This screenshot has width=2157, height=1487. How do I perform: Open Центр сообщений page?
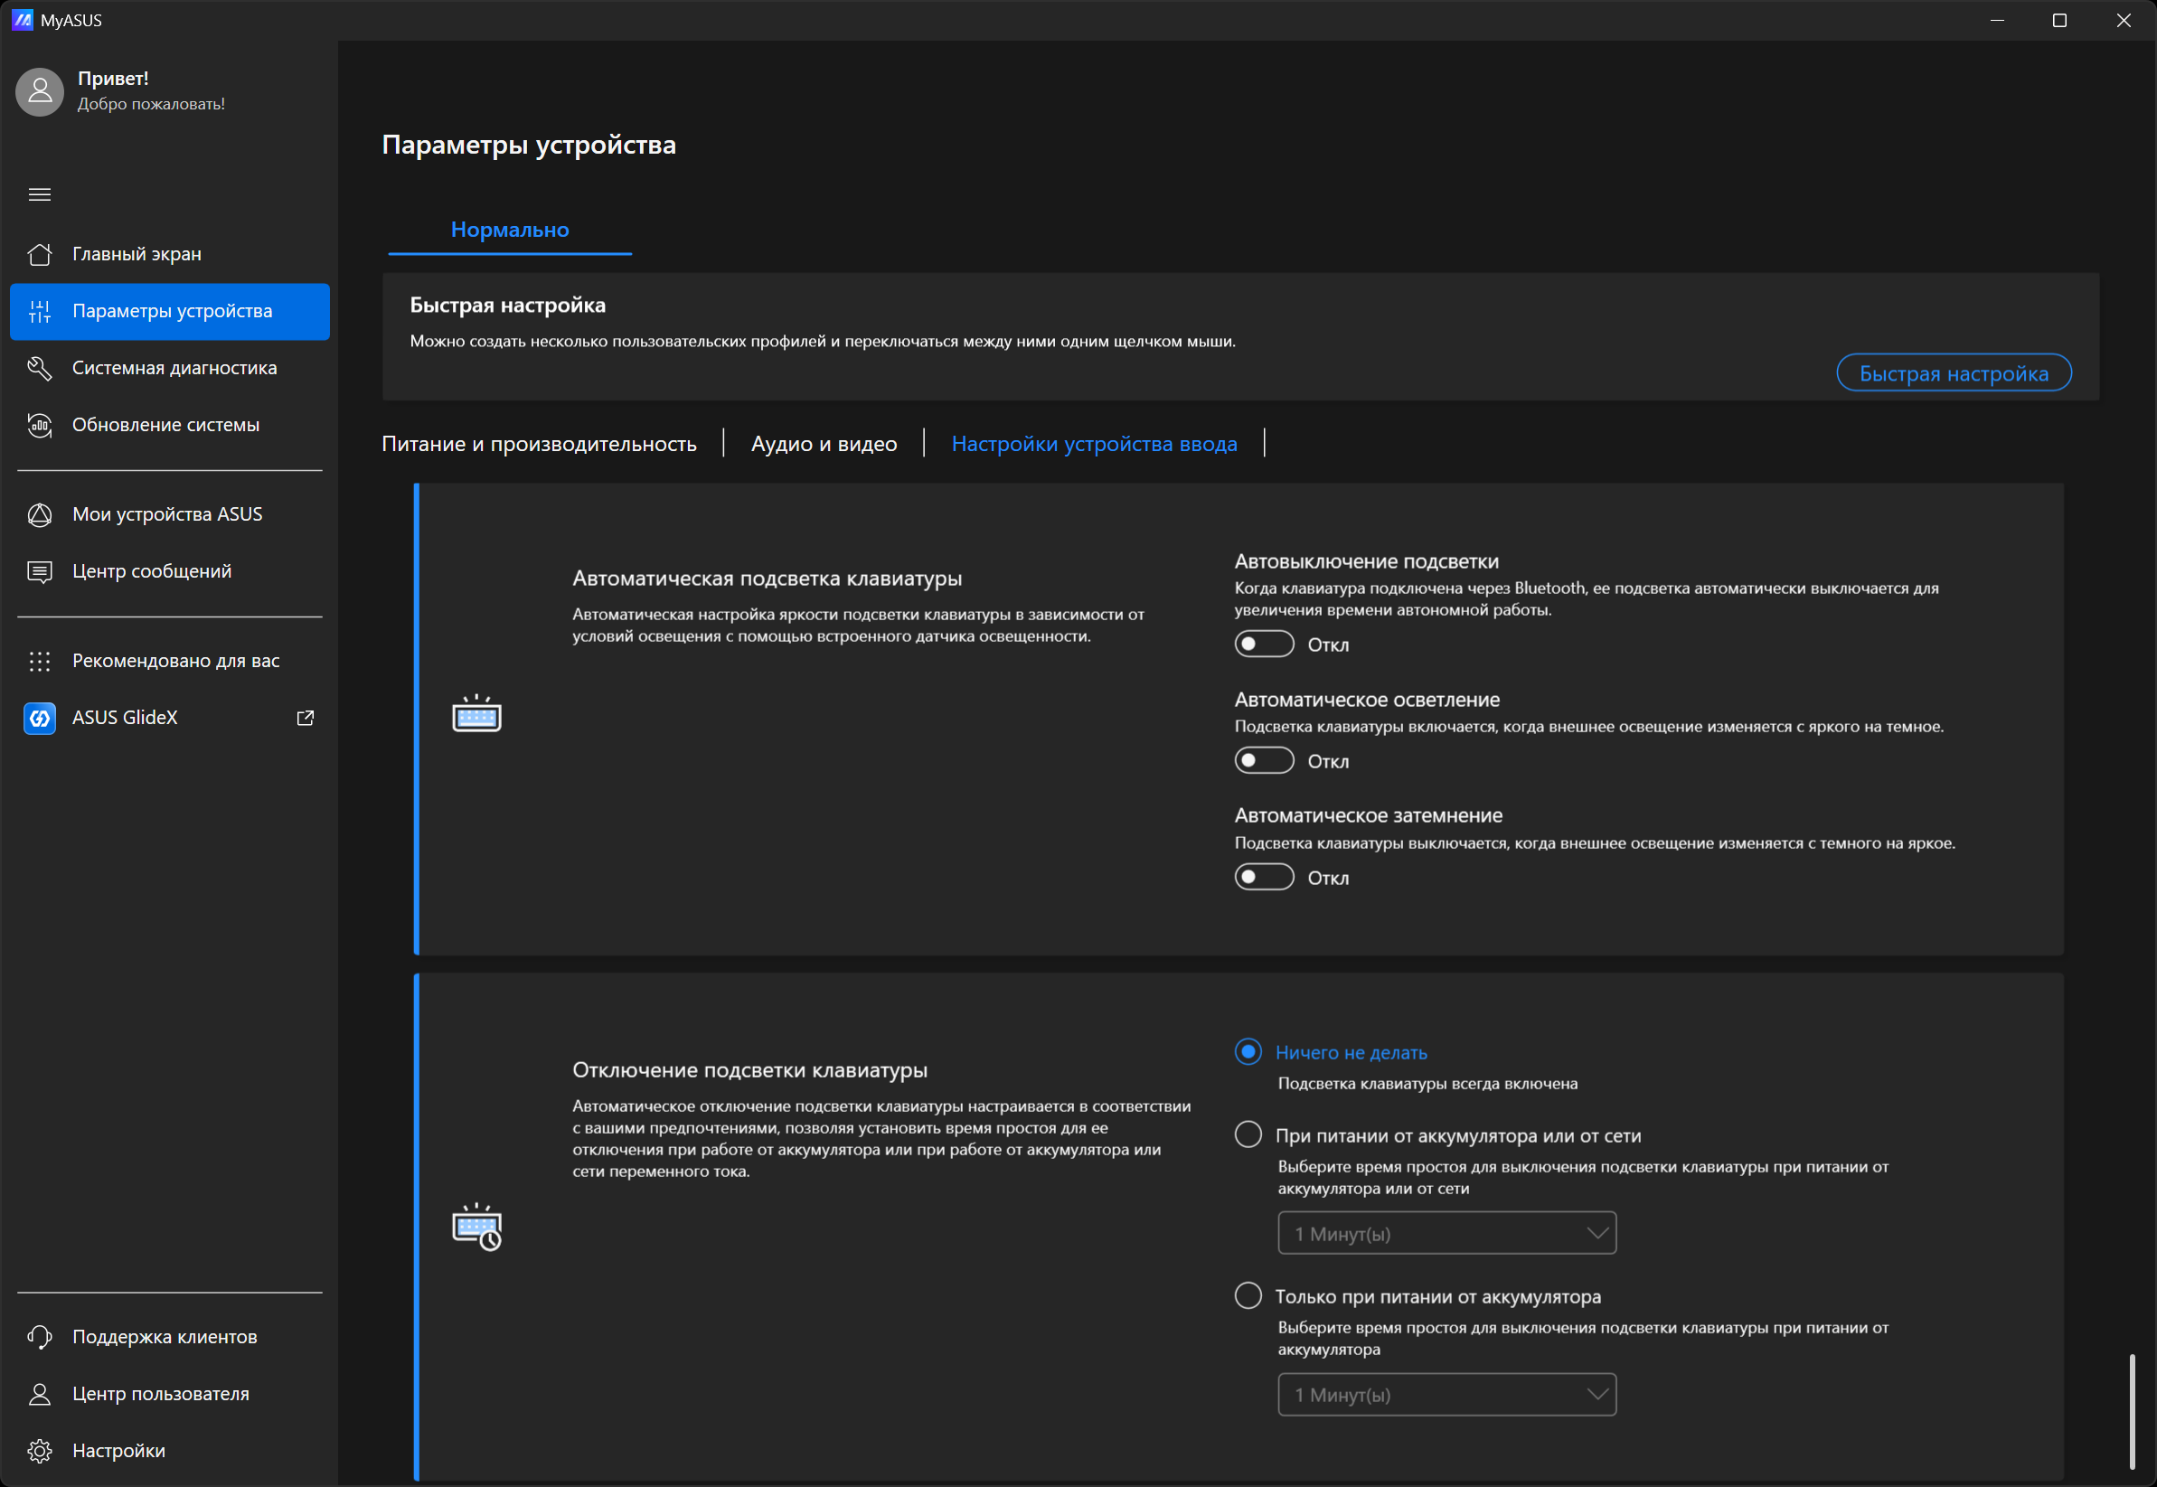point(170,571)
